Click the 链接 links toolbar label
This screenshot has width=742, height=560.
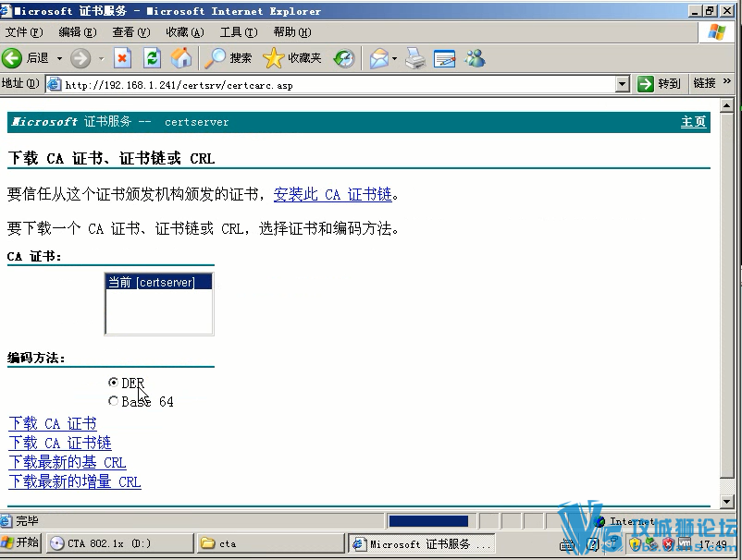coord(704,84)
